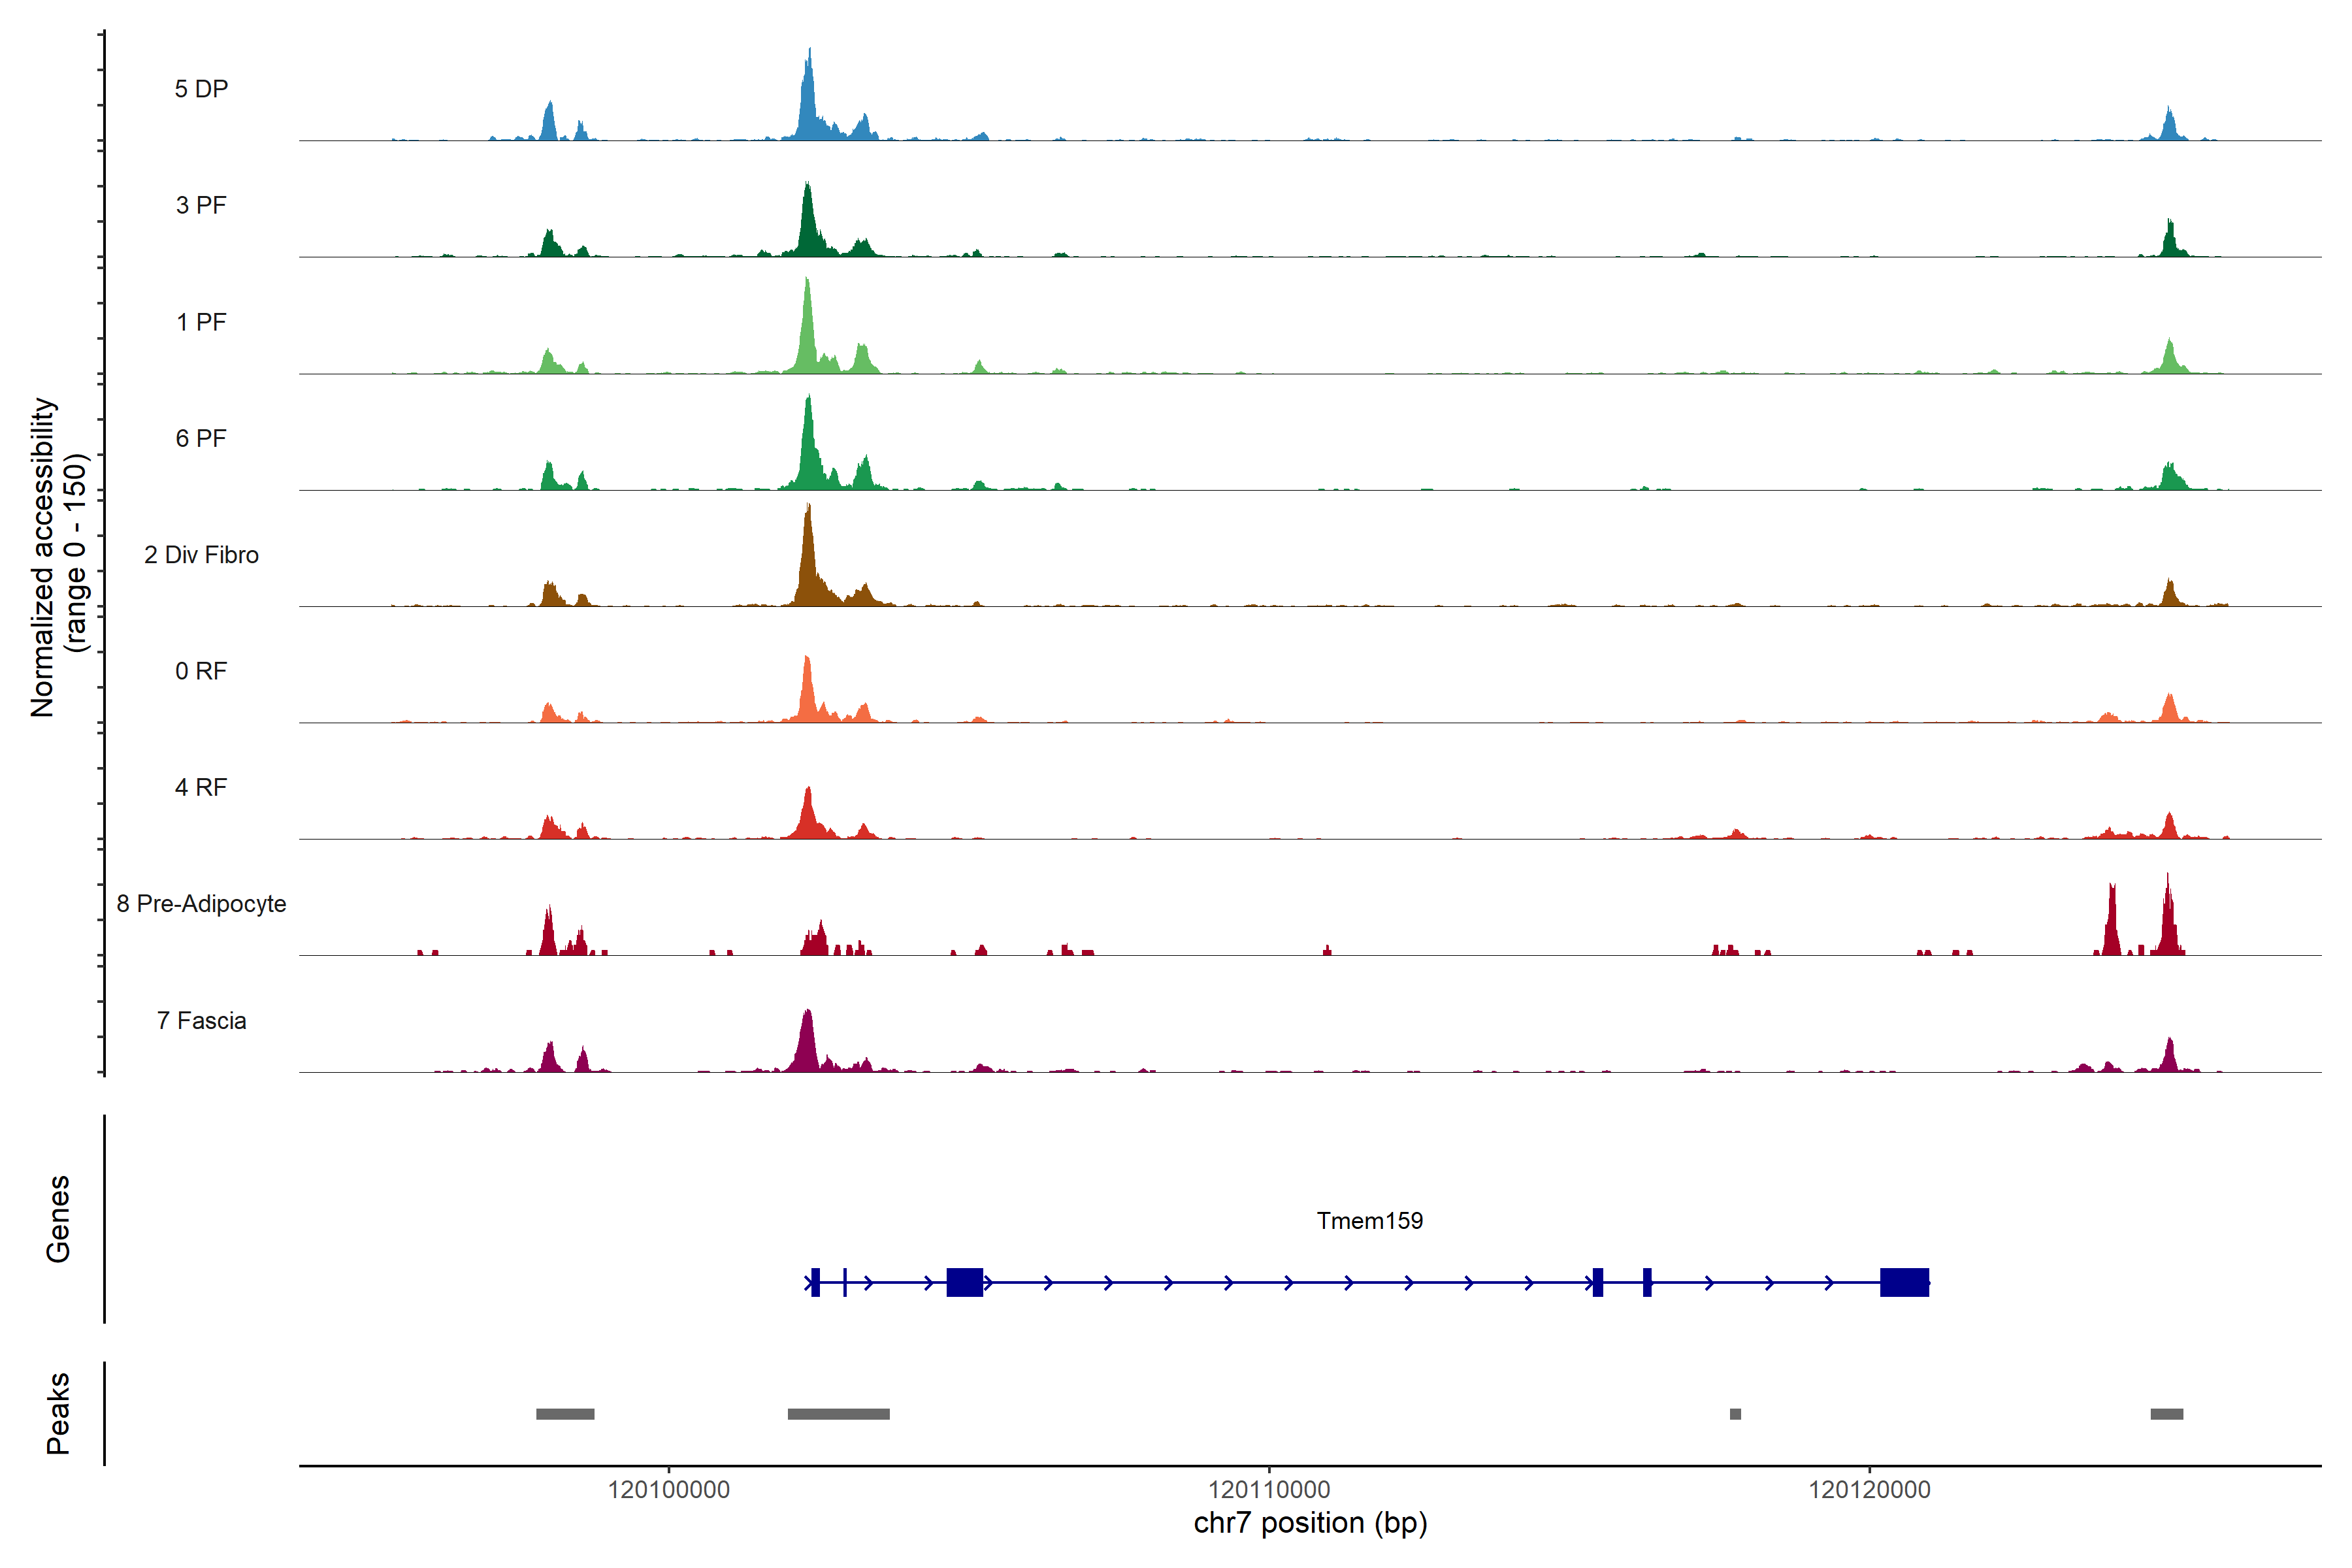This screenshot has height=1568, width=2352.
Task: Click the 3 PF track label
Action: tap(201, 205)
